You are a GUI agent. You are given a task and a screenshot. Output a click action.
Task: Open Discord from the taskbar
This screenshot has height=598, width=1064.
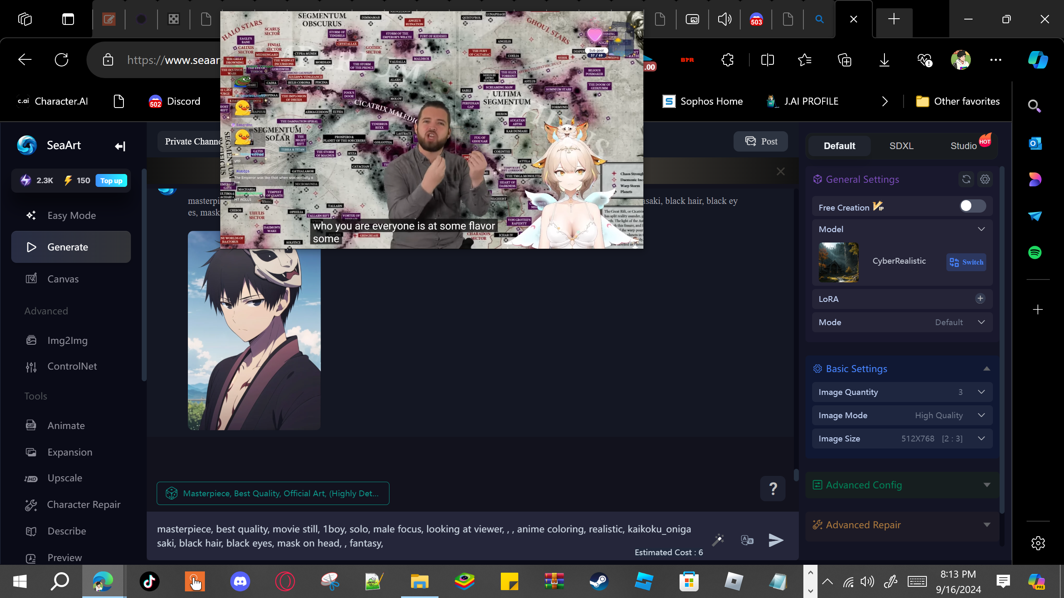240,581
